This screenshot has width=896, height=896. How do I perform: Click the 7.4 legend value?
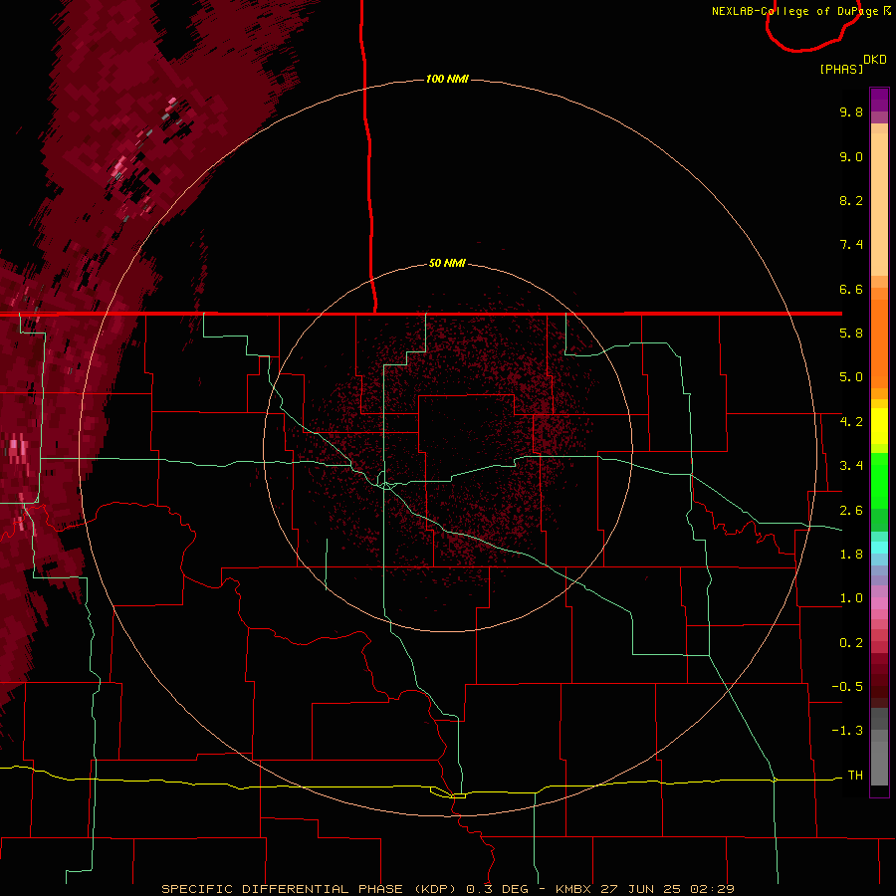click(851, 245)
